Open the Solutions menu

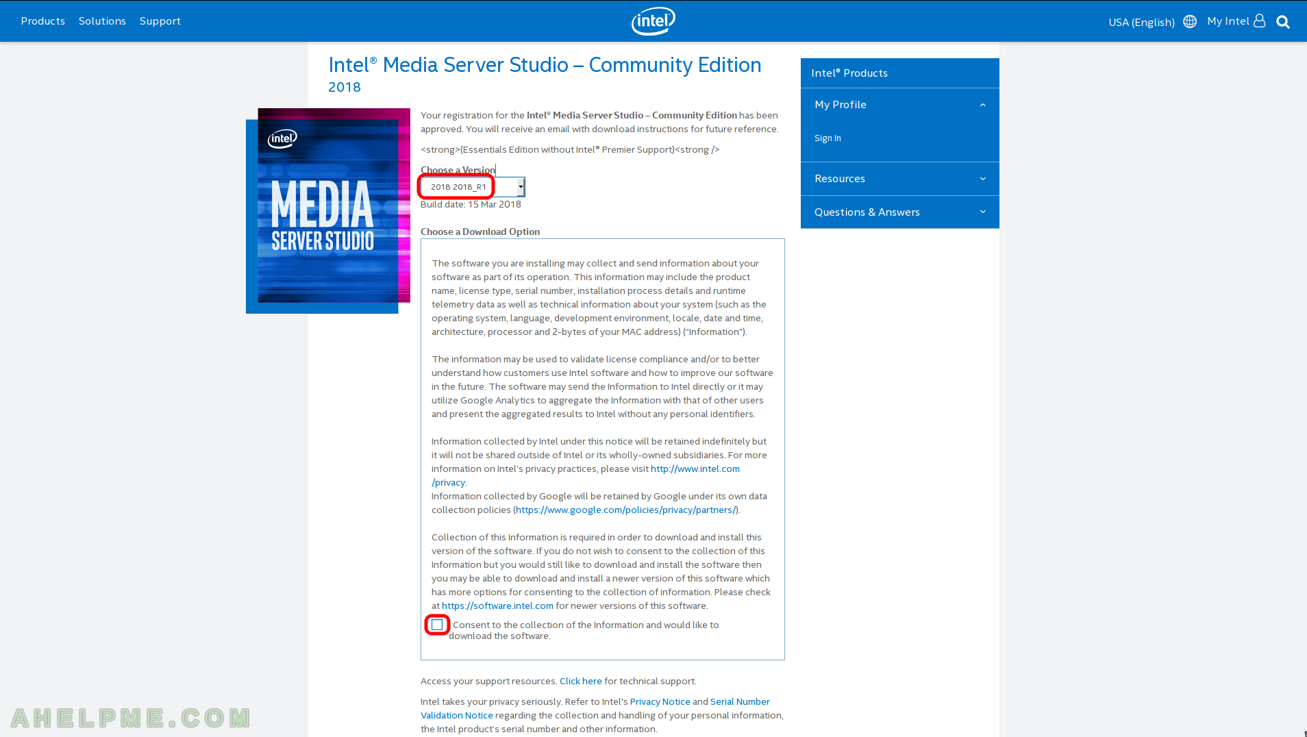102,21
